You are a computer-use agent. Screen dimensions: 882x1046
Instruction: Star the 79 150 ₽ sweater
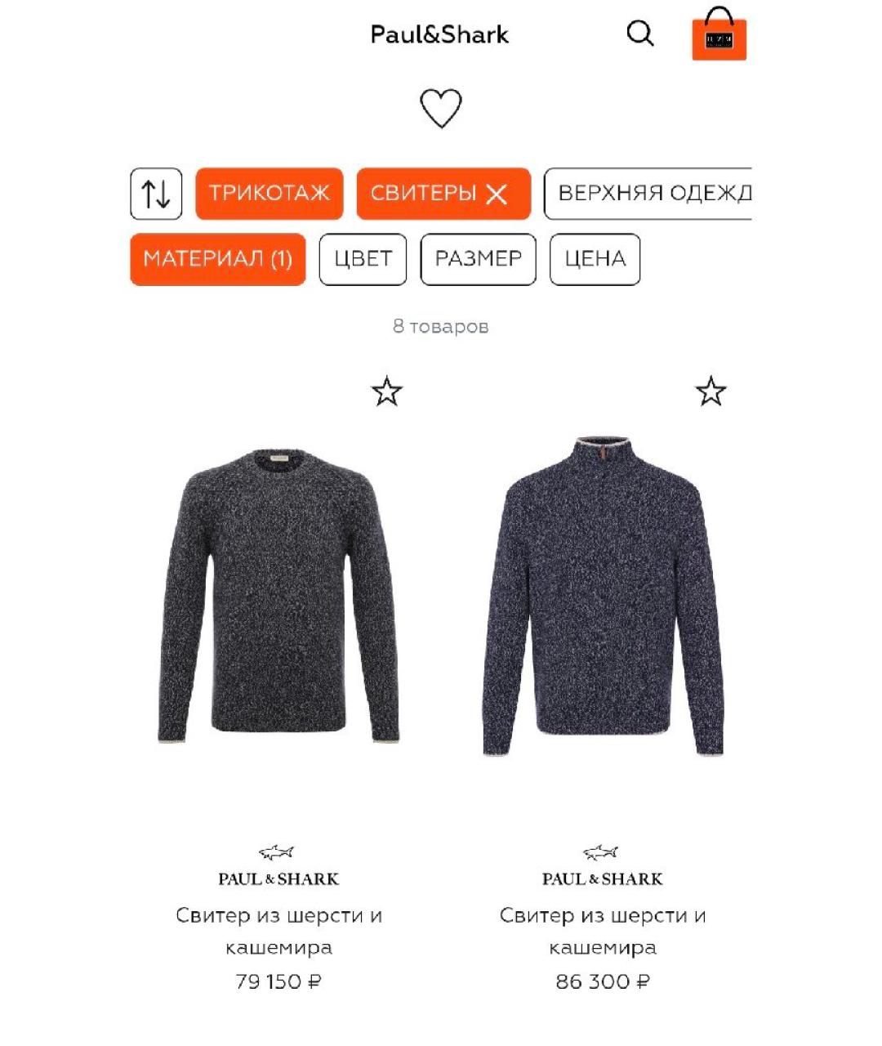[x=386, y=391]
